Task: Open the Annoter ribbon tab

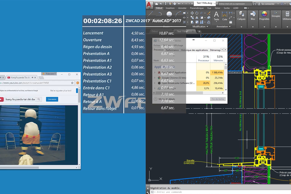Action: point(182,8)
